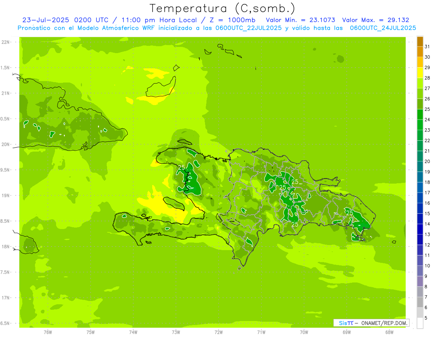Click the '69W' longitude label

[347, 332]
